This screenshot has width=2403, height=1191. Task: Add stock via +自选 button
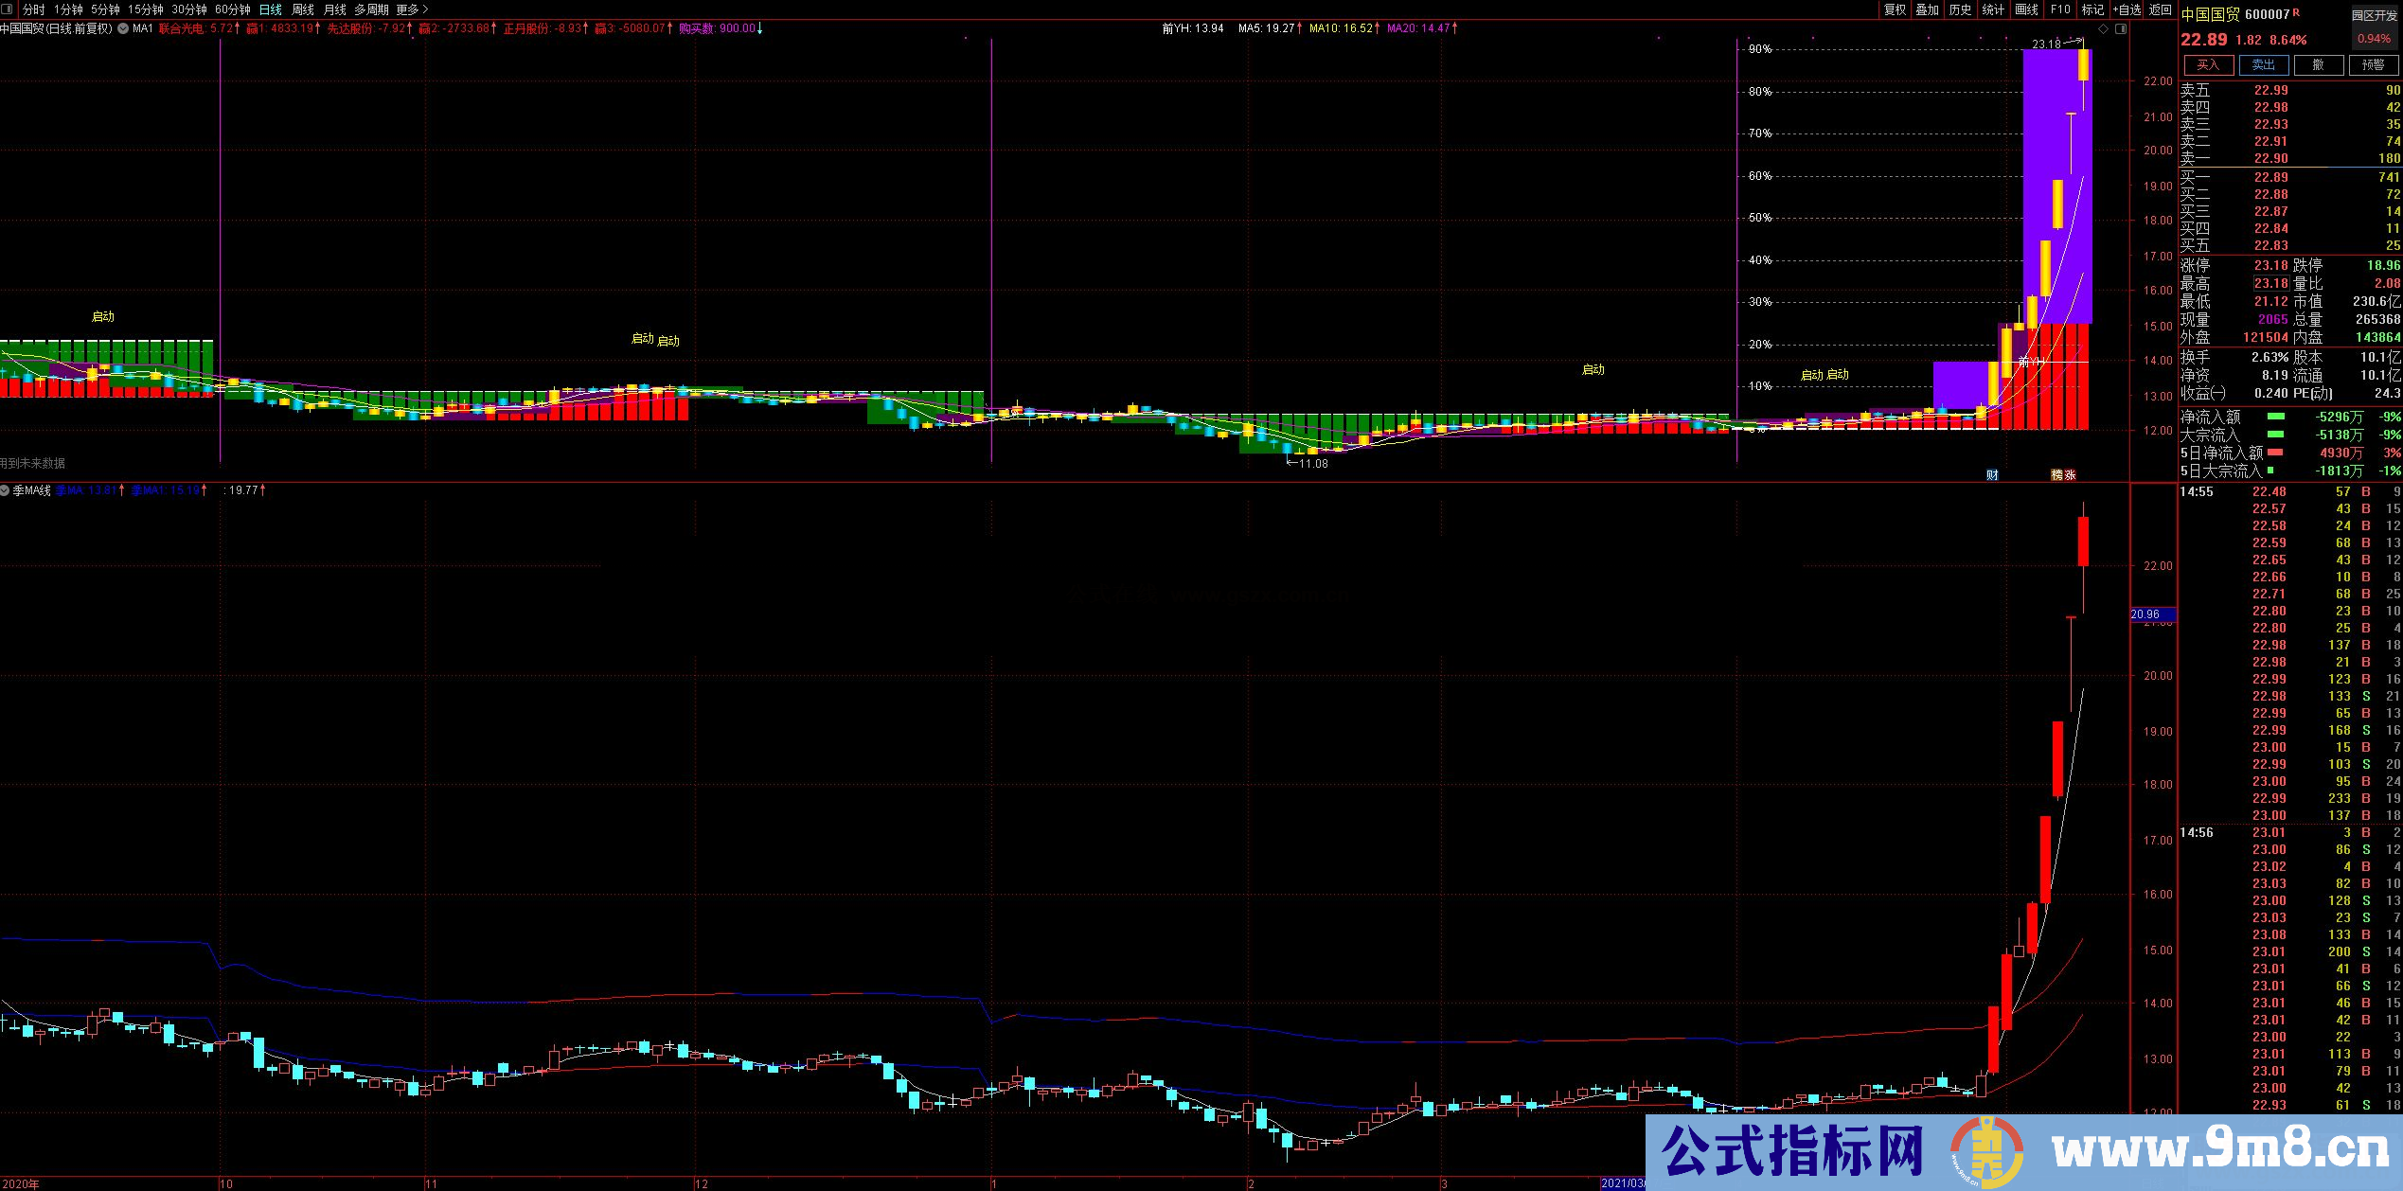(x=2127, y=9)
